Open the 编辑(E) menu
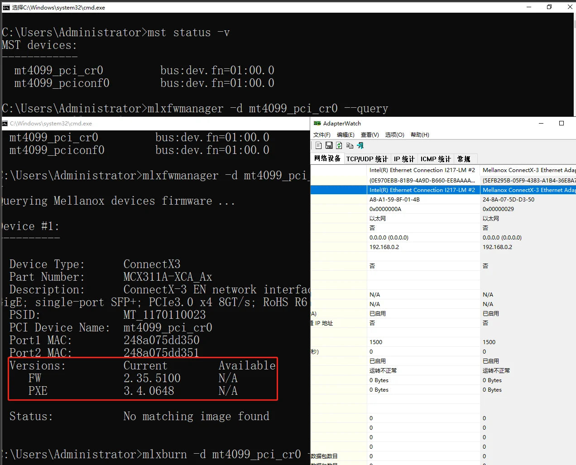The width and height of the screenshot is (576, 465). point(346,135)
